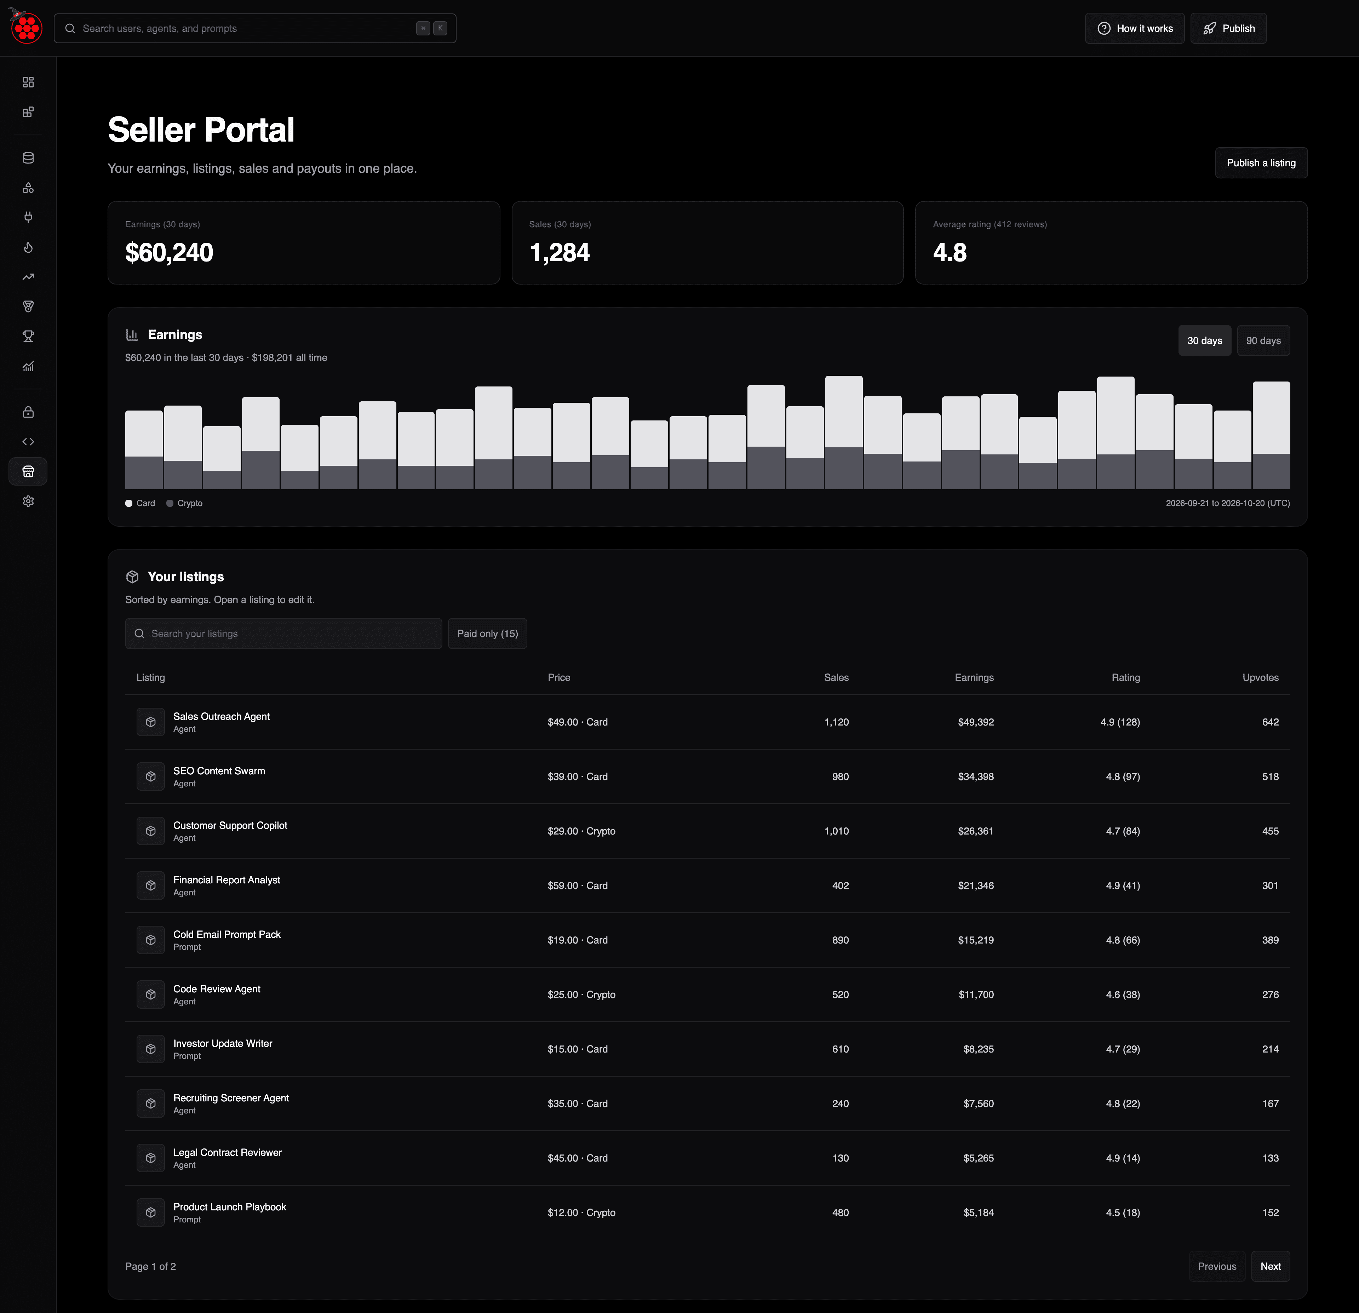Click the blocks-plus icon in sidebar
Viewport: 1359px width, 1313px height.
(x=28, y=112)
